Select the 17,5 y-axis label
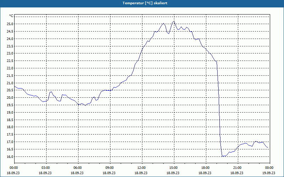The image size is (284, 177). (x=10, y=135)
